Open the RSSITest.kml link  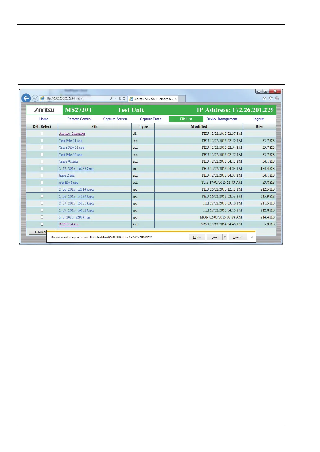point(69,224)
